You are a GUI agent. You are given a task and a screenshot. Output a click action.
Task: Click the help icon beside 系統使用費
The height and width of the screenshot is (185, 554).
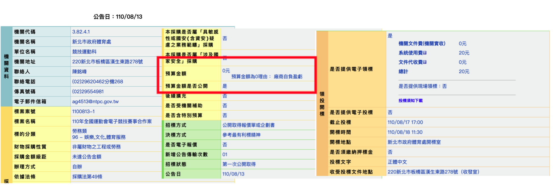click(x=425, y=53)
